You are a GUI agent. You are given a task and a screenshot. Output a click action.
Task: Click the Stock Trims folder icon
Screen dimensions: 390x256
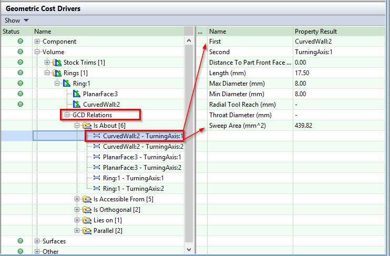click(57, 63)
